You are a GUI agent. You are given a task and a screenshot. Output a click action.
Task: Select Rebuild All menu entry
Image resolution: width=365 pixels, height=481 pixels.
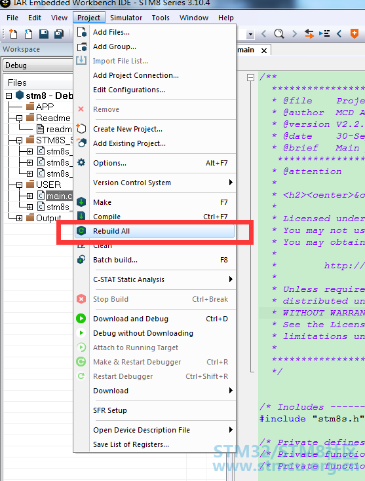[155, 231]
